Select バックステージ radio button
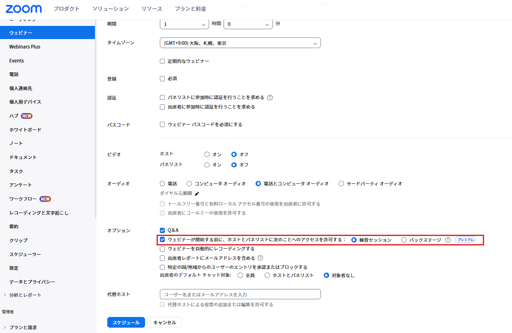This screenshot has height=333, width=512. [404, 240]
